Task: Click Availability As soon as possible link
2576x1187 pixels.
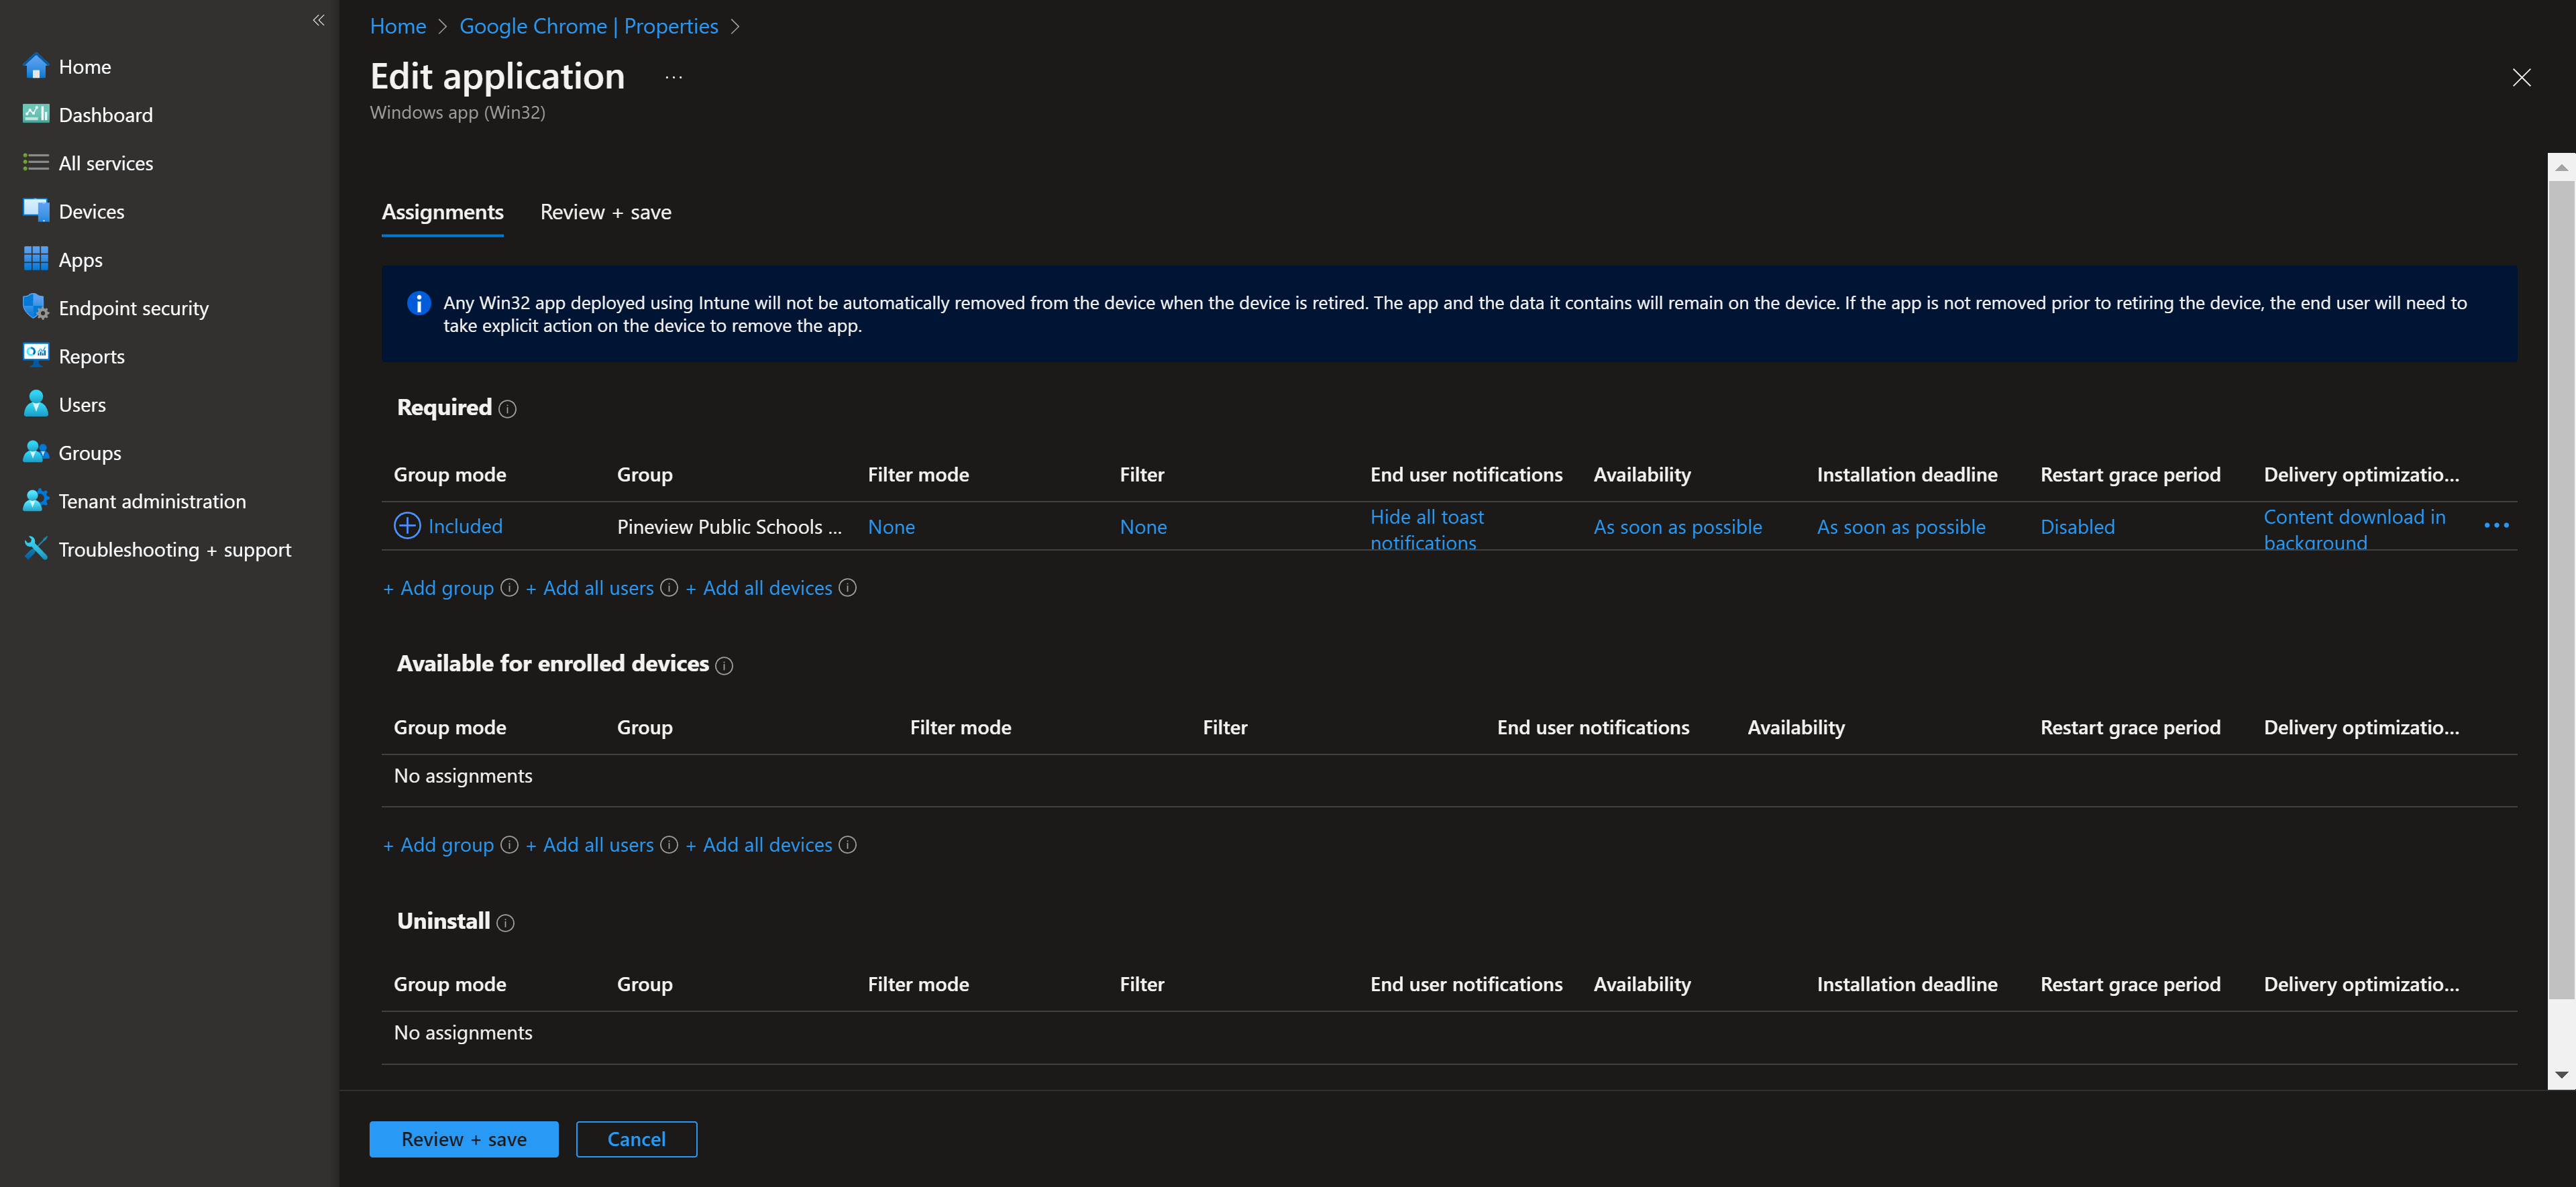Action: coord(1677,527)
